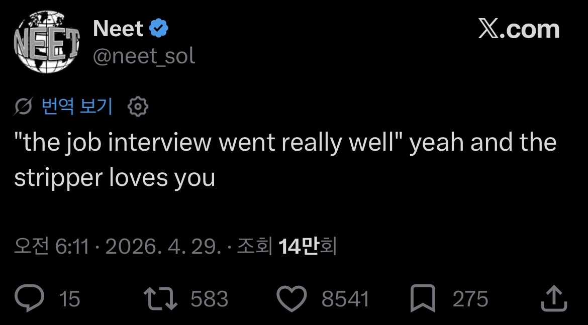Click the 조회 14만회 view count
This screenshot has height=325, width=588.
pos(285,246)
